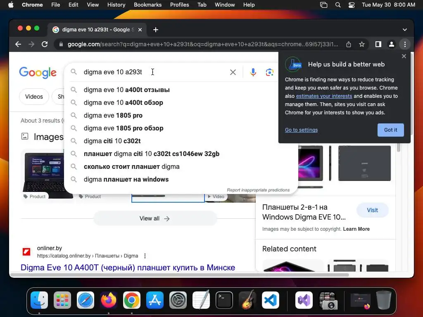The image size is (423, 317).
Task: Open Launchpad from the dock
Action: coord(62,300)
